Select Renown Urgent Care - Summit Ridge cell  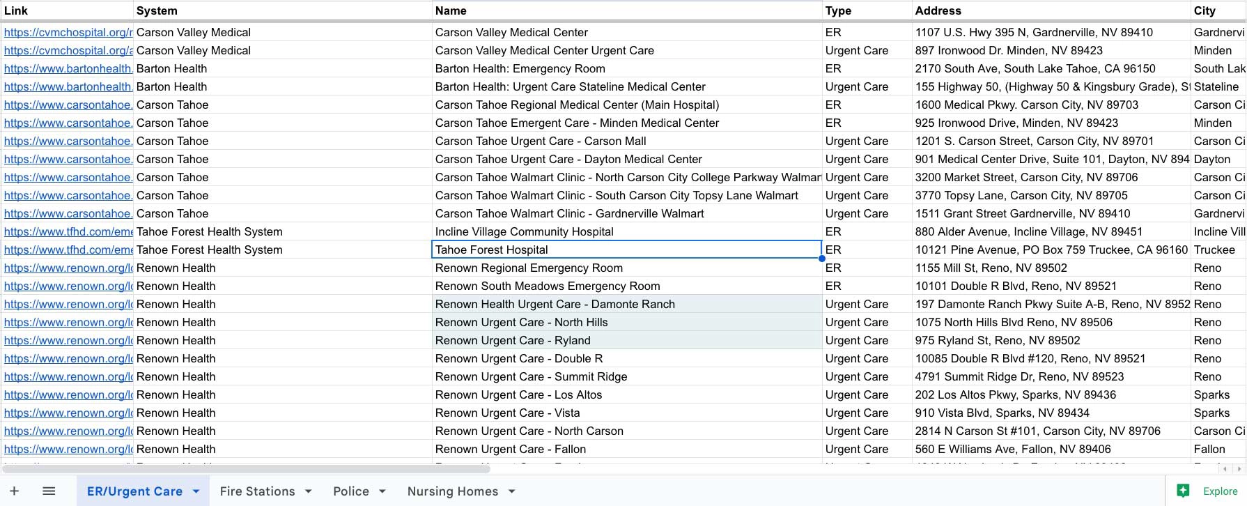(x=627, y=376)
